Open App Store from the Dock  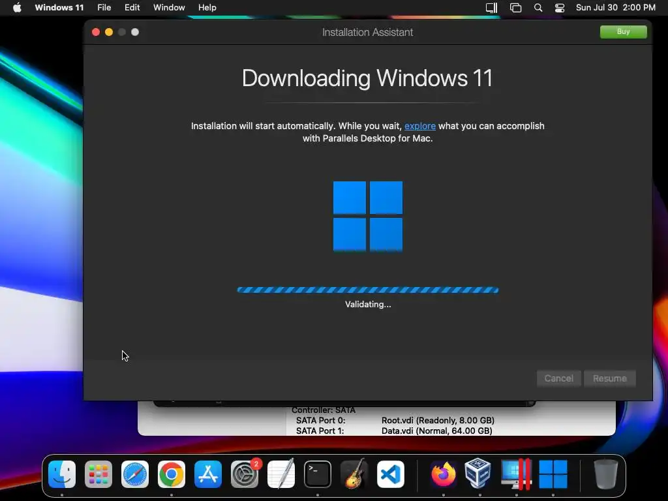(208, 474)
